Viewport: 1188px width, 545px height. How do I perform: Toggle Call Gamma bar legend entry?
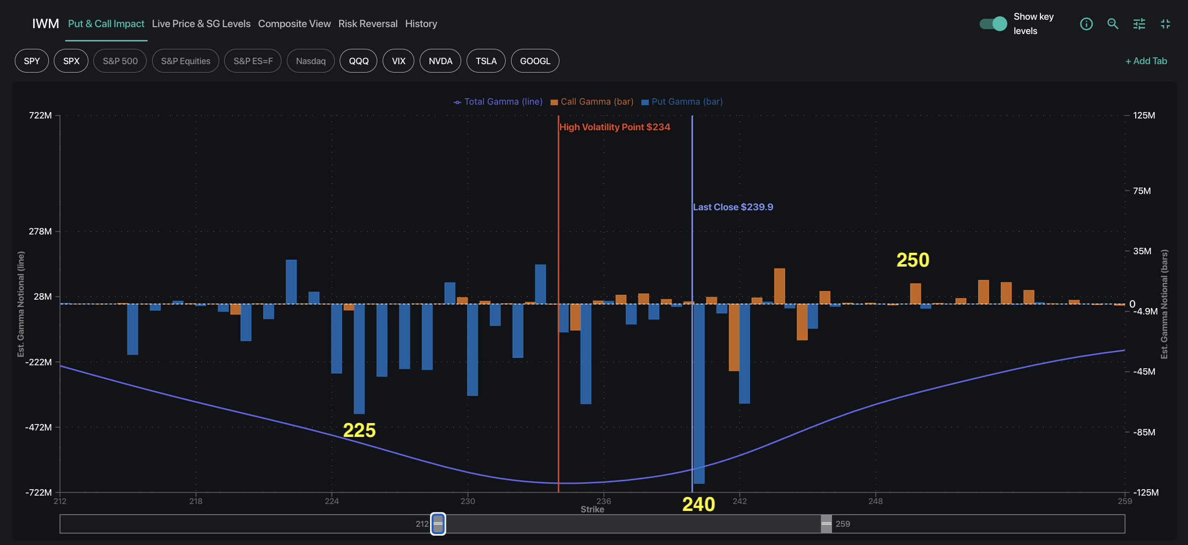click(592, 102)
